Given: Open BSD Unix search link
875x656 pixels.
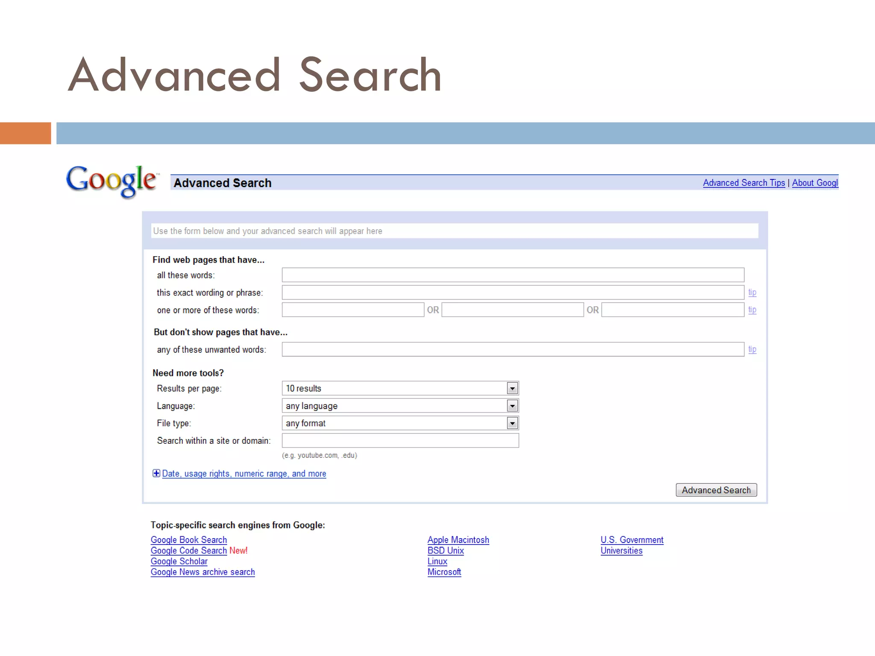Looking at the screenshot, I should (446, 551).
